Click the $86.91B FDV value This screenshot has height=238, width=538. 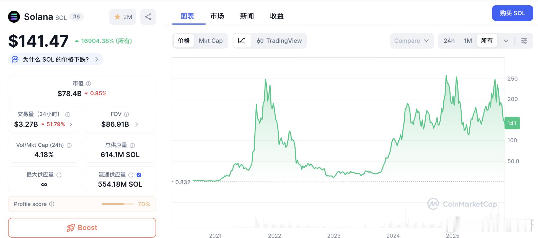coord(115,124)
